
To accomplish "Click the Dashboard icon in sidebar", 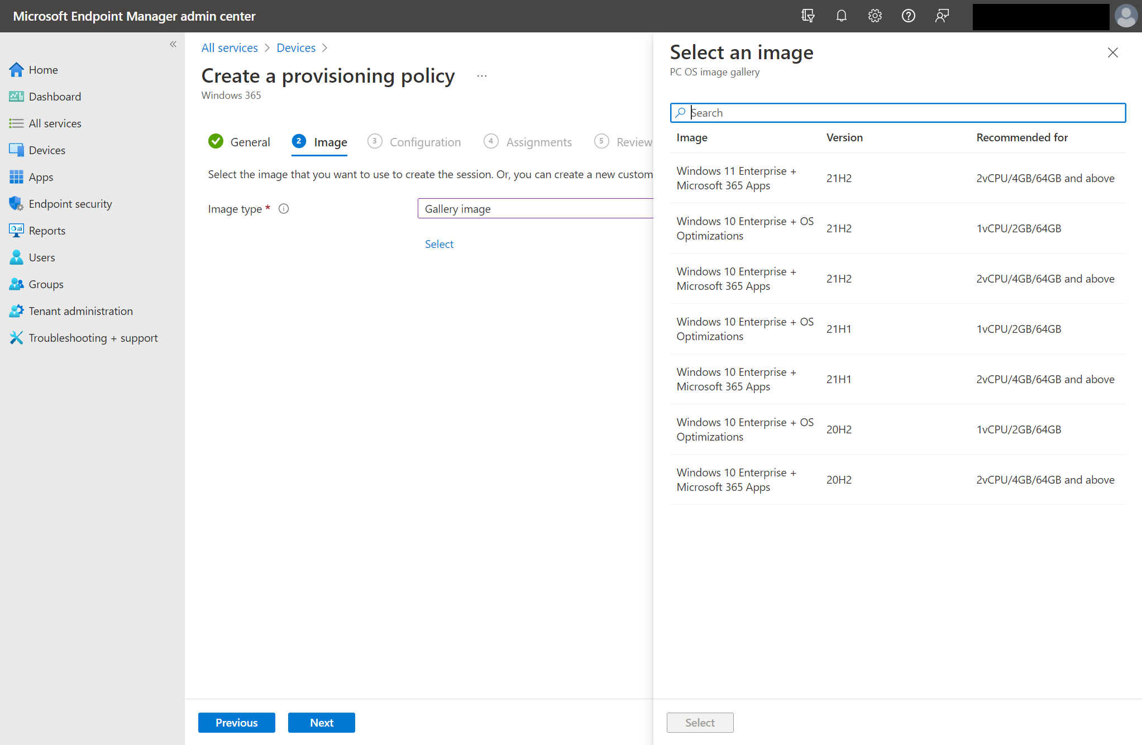I will point(16,97).
